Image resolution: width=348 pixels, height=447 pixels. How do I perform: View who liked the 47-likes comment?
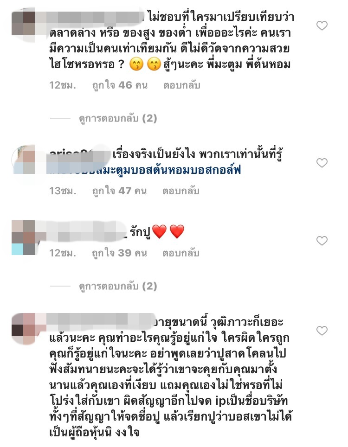[120, 191]
